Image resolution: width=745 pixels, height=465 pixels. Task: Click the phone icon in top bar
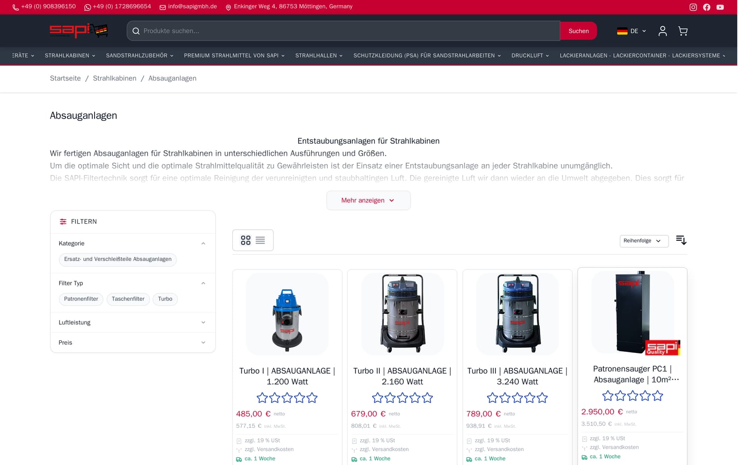tap(15, 7)
